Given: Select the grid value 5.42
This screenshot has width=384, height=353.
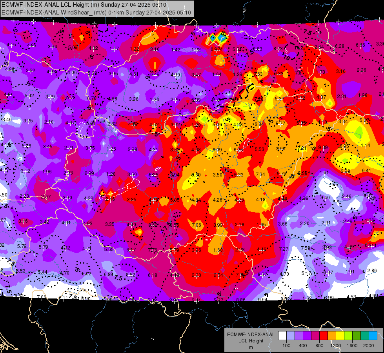Looking at the screenshot, I should pyautogui.click(x=29, y=96).
